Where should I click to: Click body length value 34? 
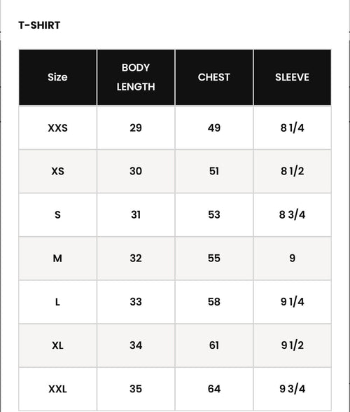tap(136, 345)
